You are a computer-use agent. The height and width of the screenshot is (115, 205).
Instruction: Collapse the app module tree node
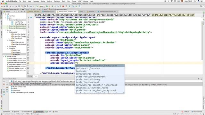[4, 14]
